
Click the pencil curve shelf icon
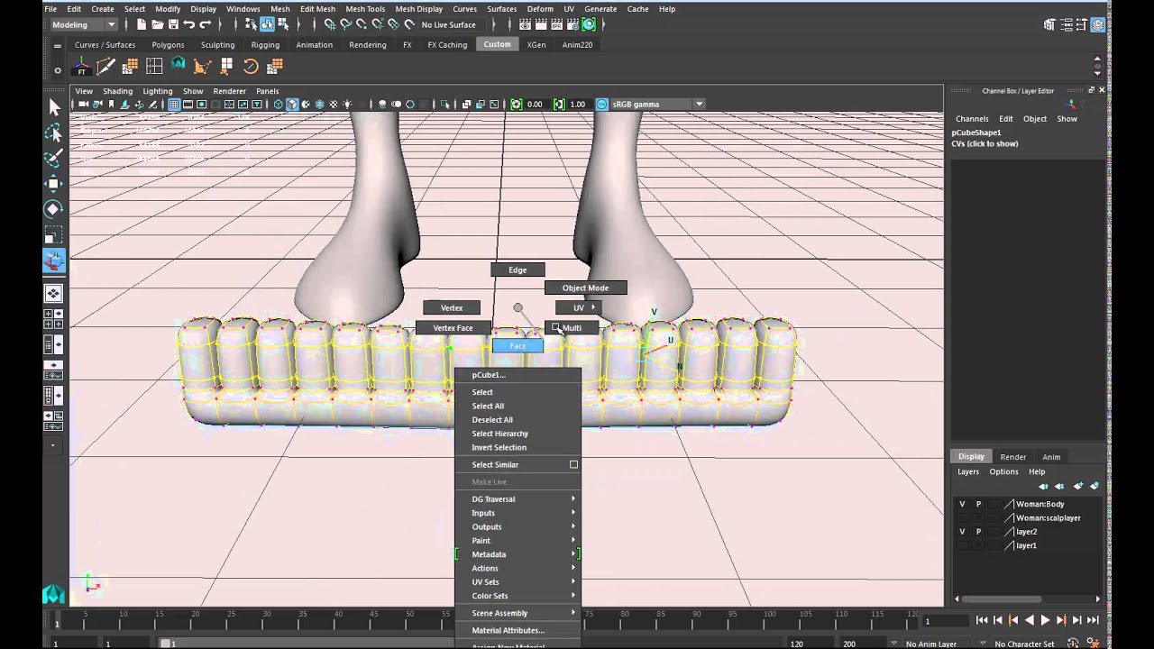click(106, 66)
